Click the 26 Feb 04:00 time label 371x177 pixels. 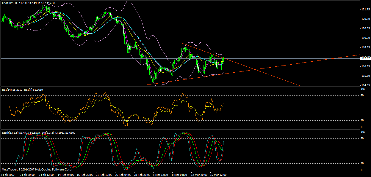pos(123,175)
